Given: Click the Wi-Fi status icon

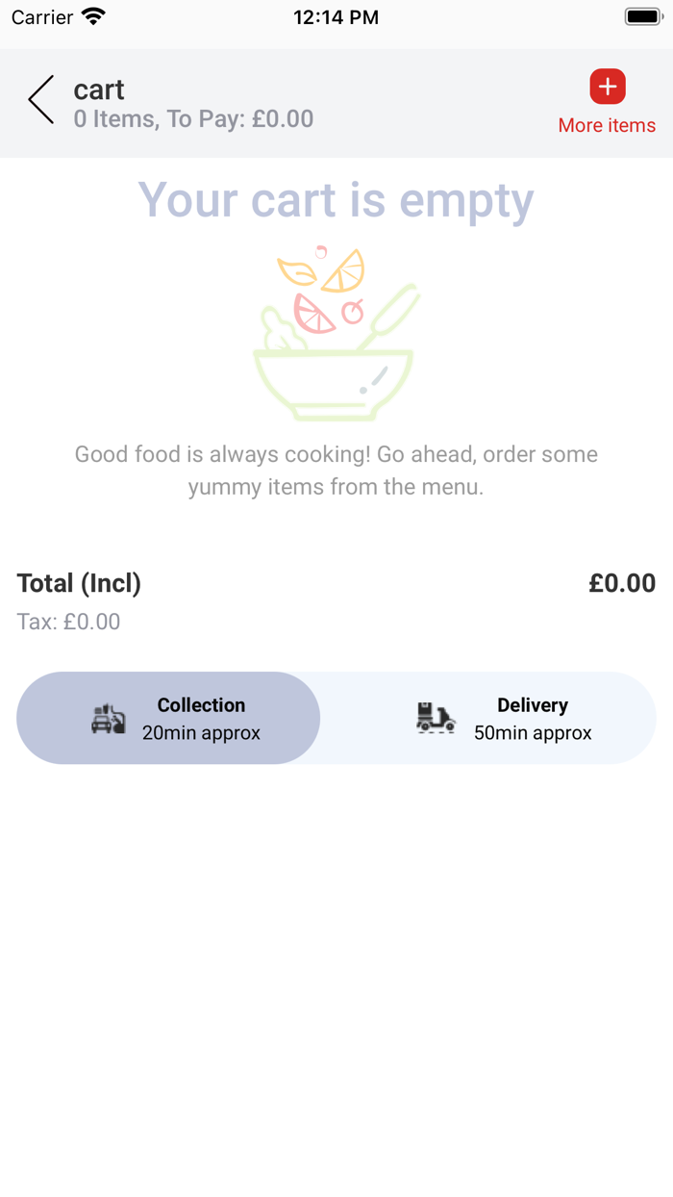Looking at the screenshot, I should (x=93, y=17).
